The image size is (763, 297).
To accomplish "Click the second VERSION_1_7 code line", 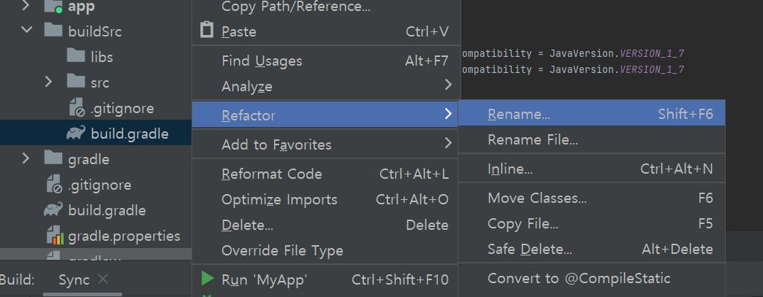I will coord(573,69).
